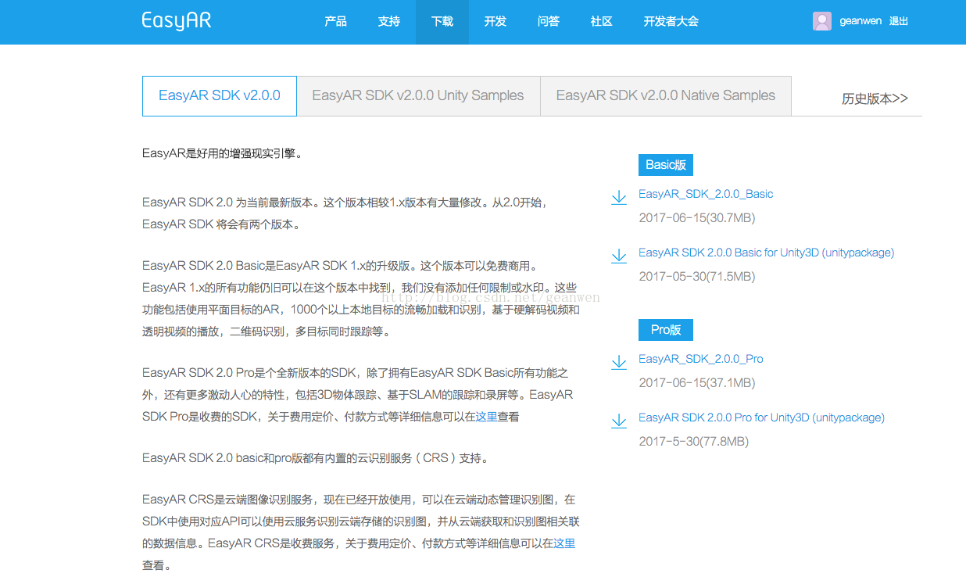966x577 pixels.
Task: Select the 下载 navigation item
Action: click(x=442, y=22)
